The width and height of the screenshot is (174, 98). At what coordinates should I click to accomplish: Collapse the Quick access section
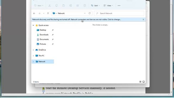click(33, 25)
